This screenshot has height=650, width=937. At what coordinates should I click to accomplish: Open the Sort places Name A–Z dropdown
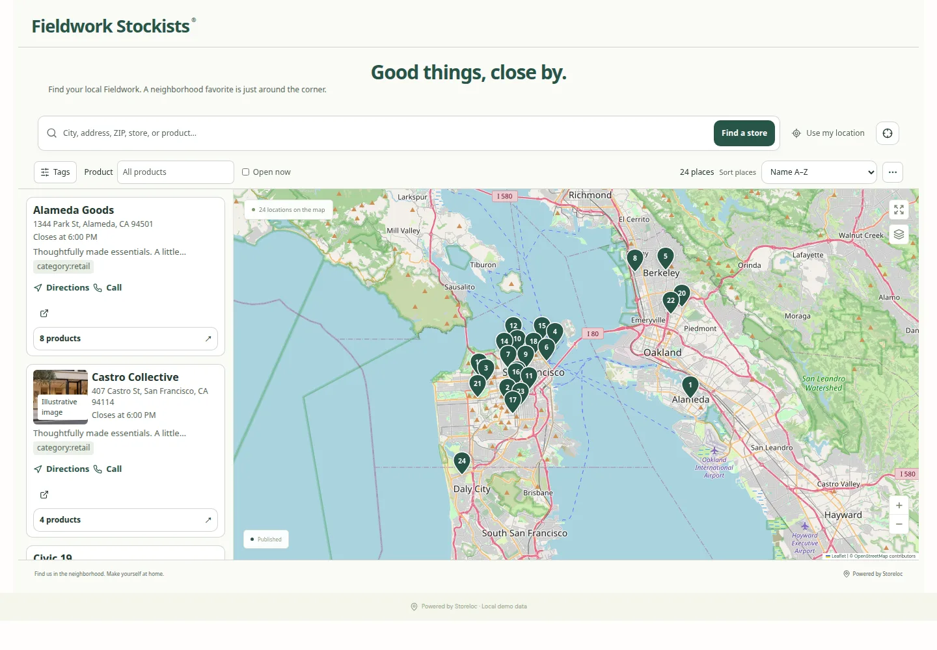click(819, 172)
